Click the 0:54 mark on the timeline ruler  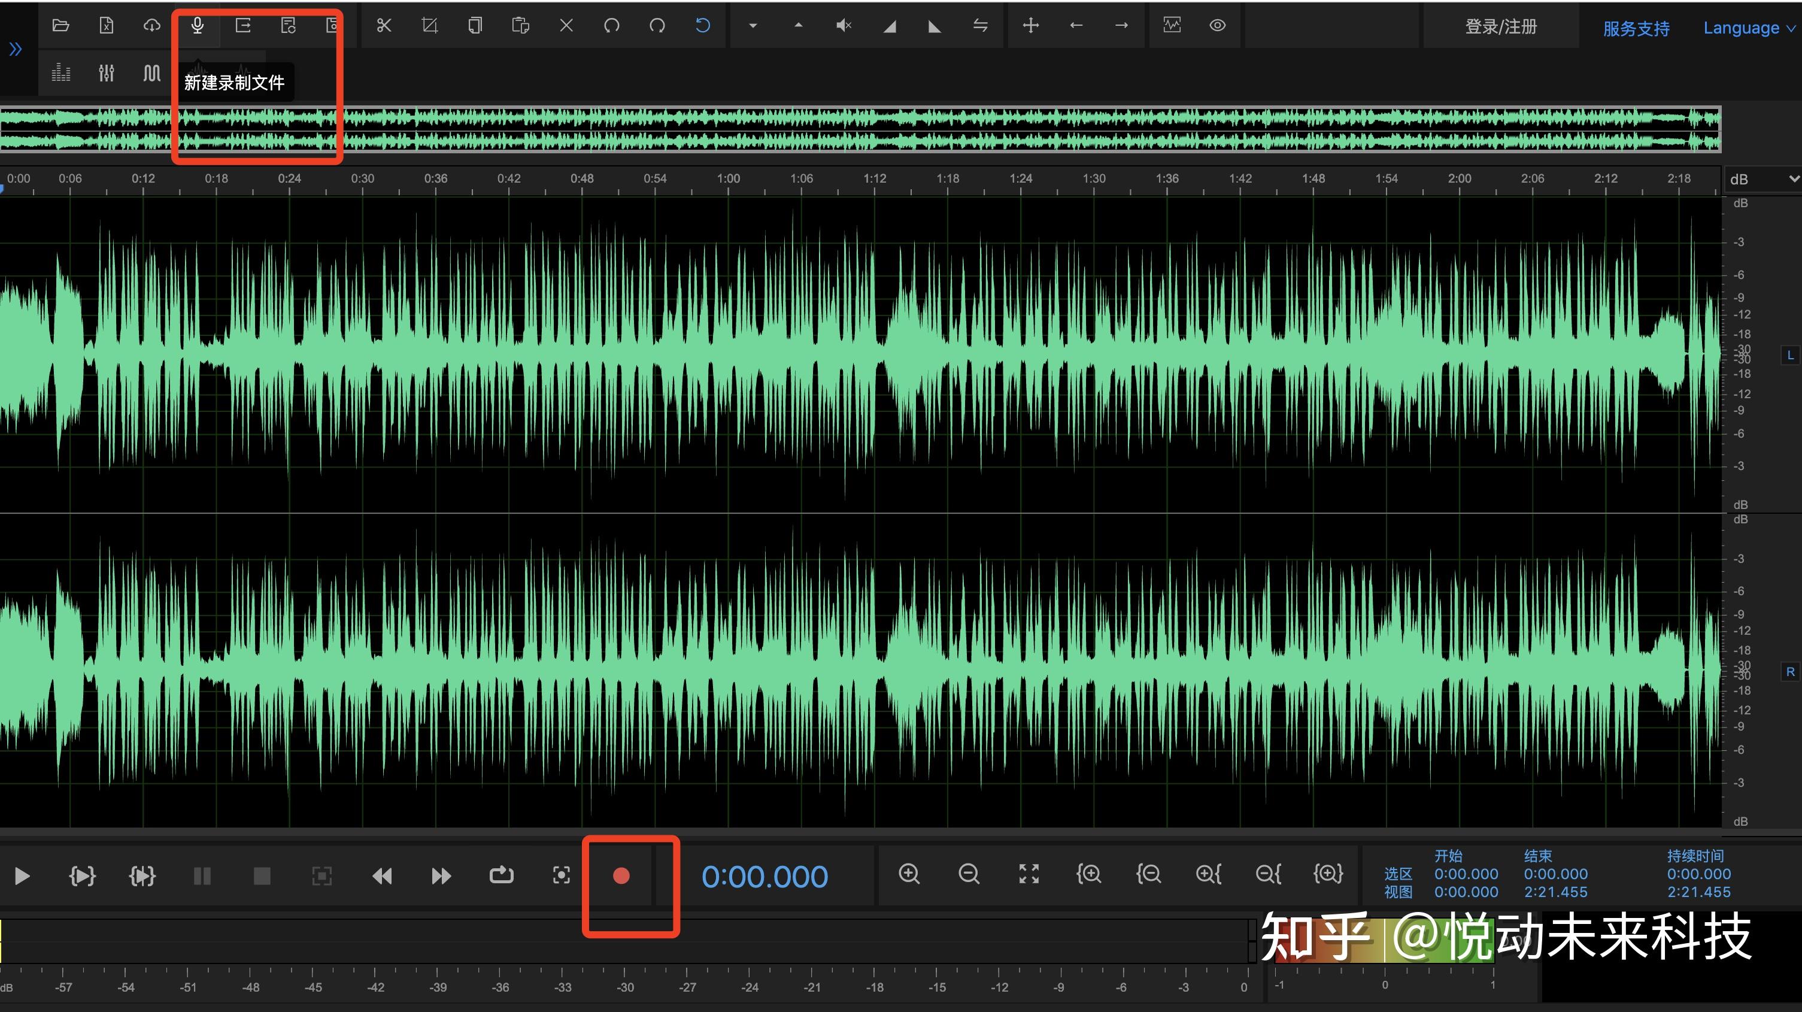[655, 178]
